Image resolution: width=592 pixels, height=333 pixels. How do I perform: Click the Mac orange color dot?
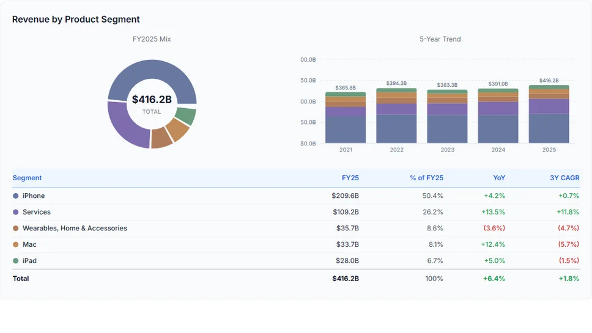tap(15, 244)
